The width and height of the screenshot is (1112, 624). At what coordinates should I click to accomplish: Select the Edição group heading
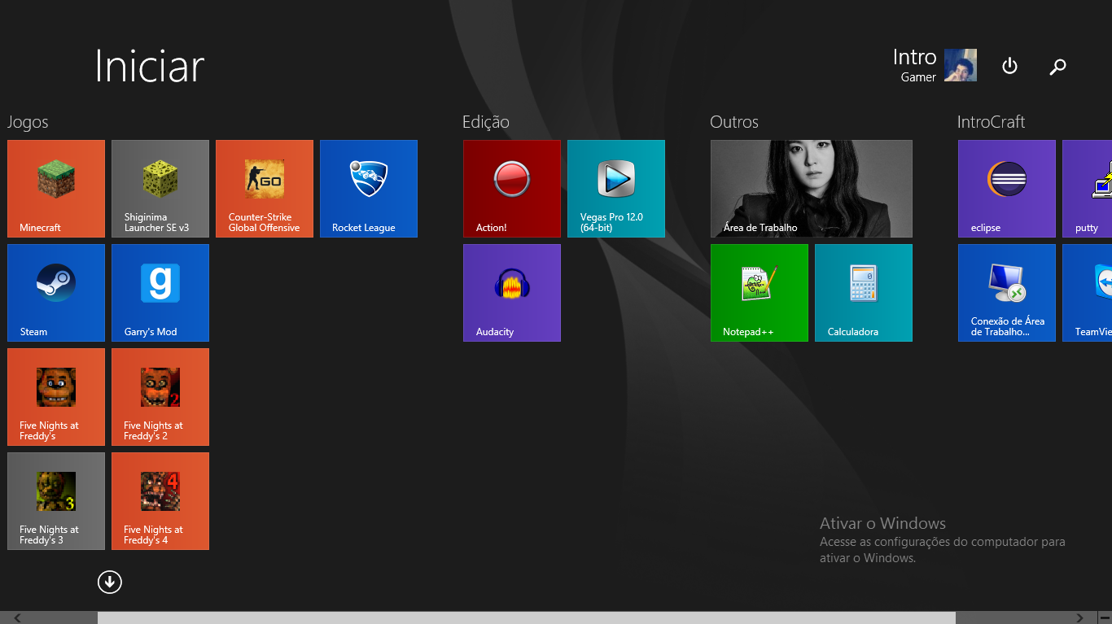tap(486, 122)
